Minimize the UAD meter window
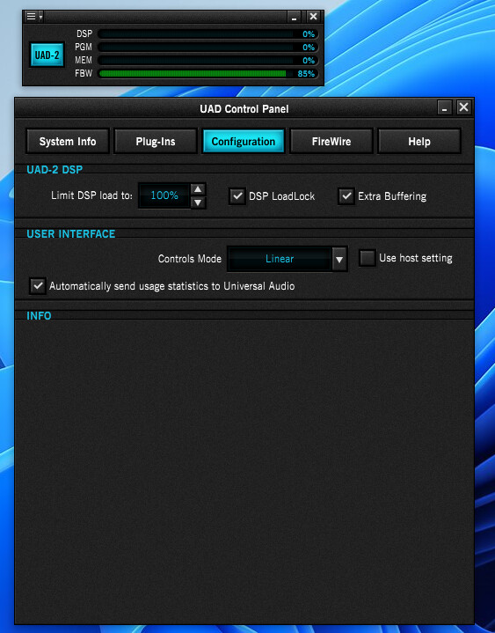The width and height of the screenshot is (495, 633). [294, 17]
